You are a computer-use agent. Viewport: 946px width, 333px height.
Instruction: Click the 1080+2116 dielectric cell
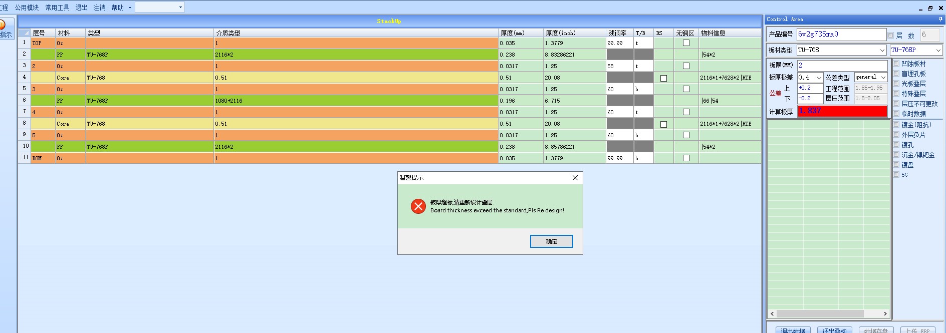click(356, 101)
